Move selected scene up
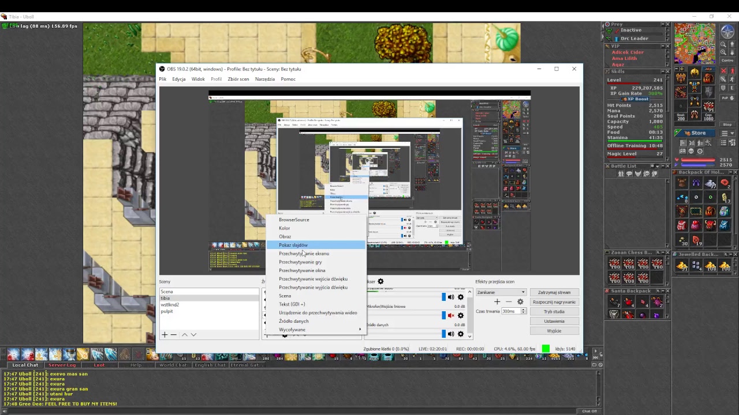Screen dimensions: 739x415 click(x=184, y=334)
